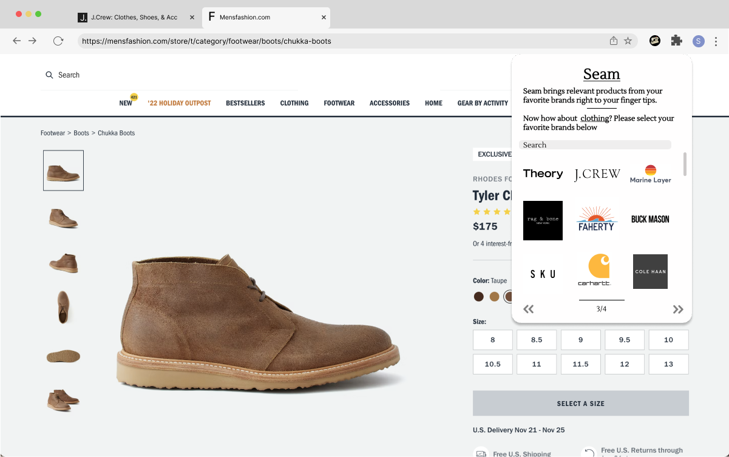Select the Buck Mason brand logo
The width and height of the screenshot is (729, 457).
click(650, 219)
